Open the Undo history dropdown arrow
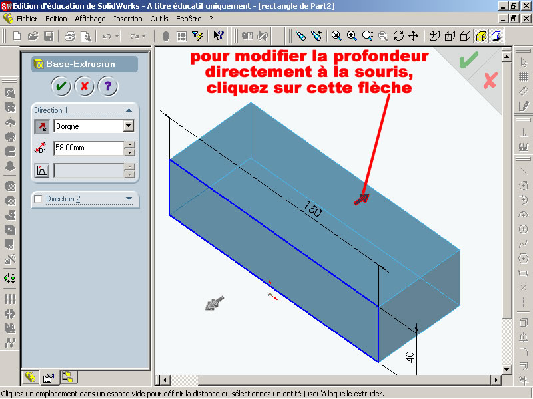The image size is (533, 399). (117, 36)
